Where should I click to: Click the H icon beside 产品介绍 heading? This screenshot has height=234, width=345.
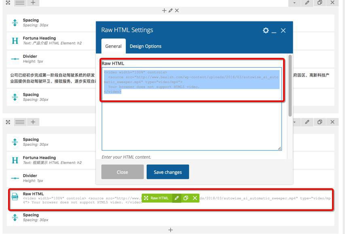[15, 41]
